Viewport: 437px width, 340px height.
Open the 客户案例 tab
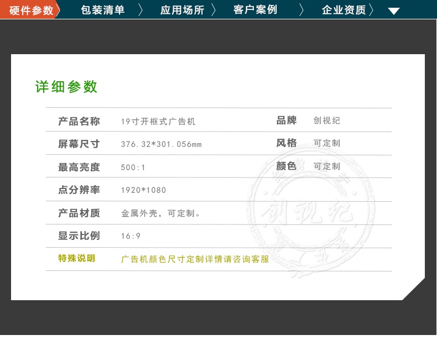[256, 10]
